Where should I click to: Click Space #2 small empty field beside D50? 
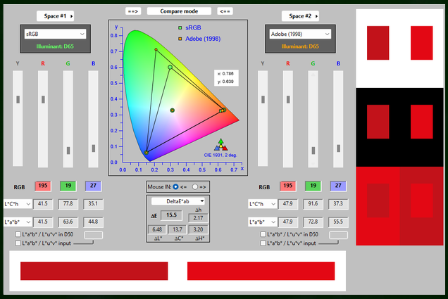coord(338,235)
